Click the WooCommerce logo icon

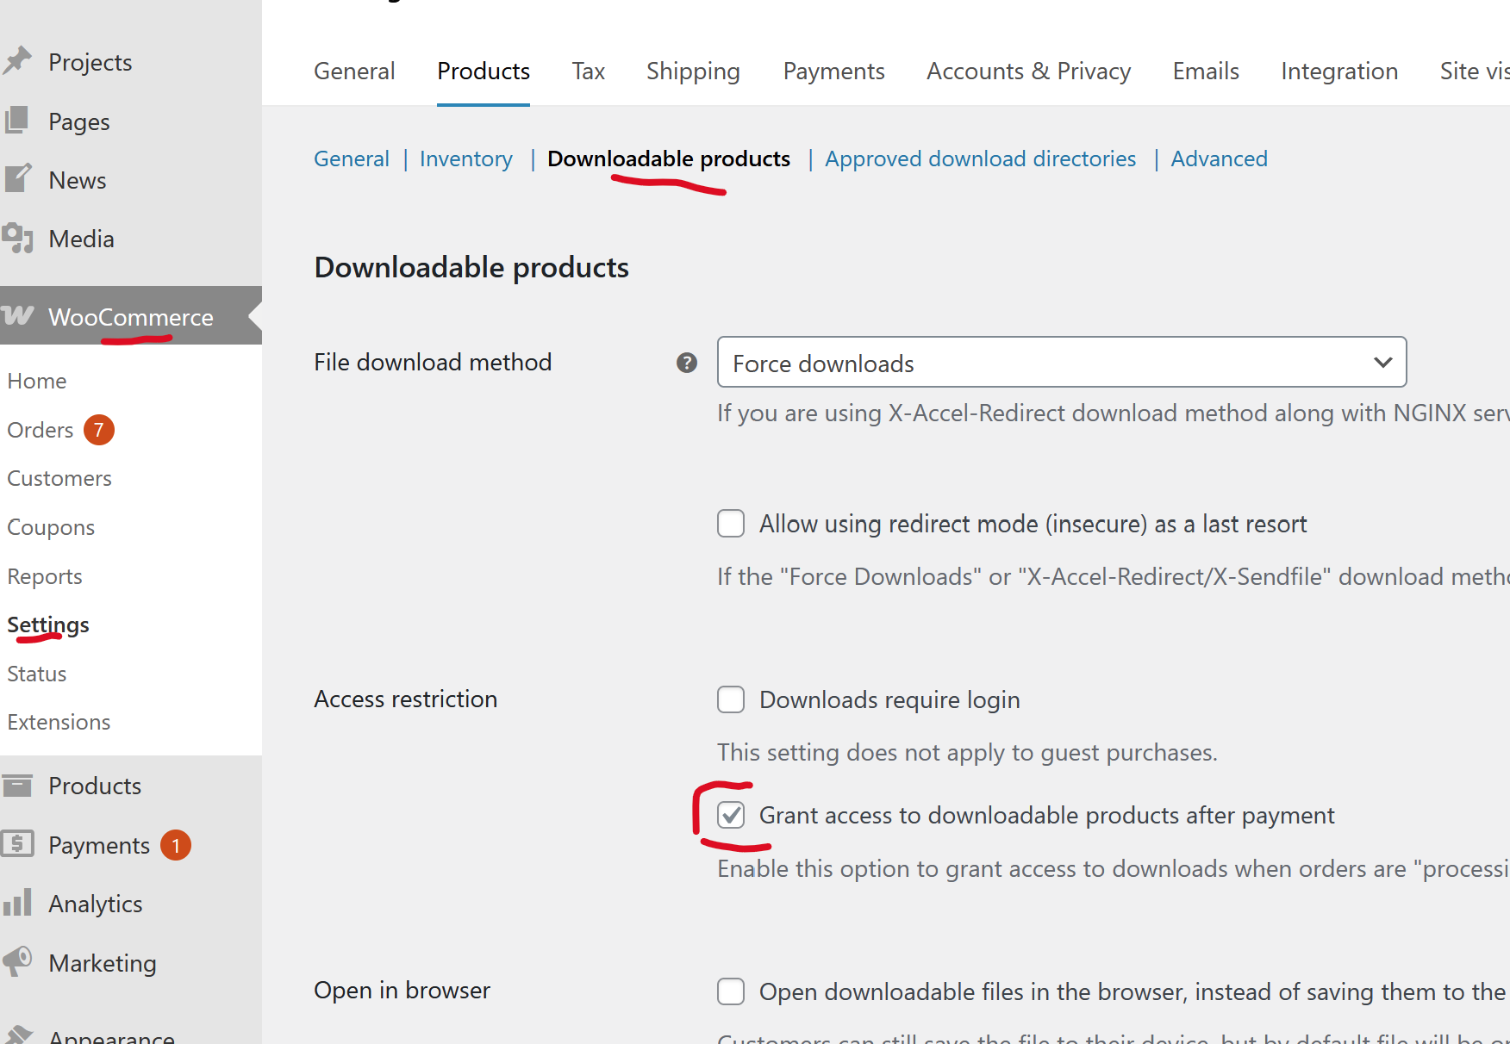pos(19,316)
